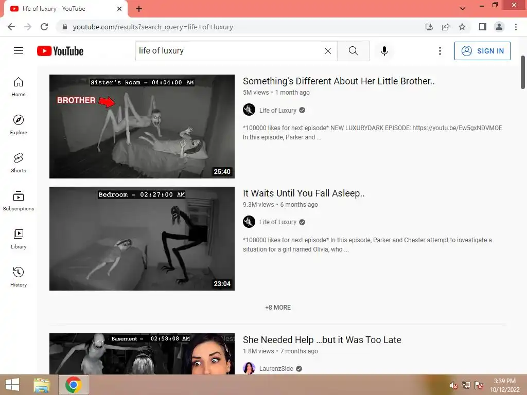Click the Chrome taskbar icon
Viewport: 527px width, 395px height.
click(74, 385)
